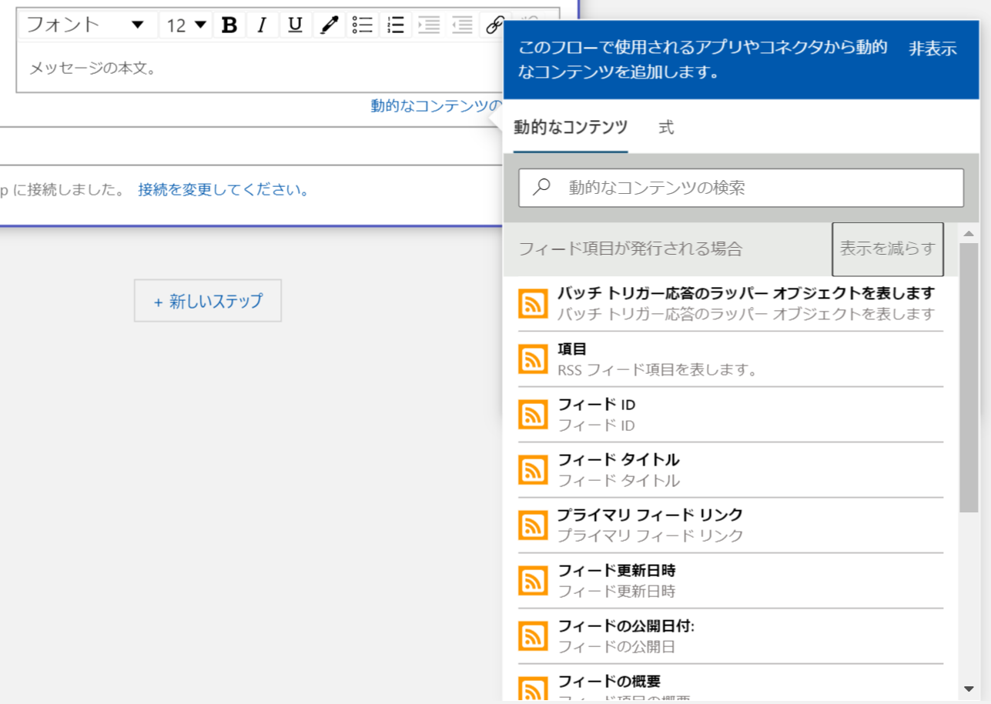This screenshot has height=704, width=991.
Task: Click scrollbar up arrow in content list
Action: 969,232
